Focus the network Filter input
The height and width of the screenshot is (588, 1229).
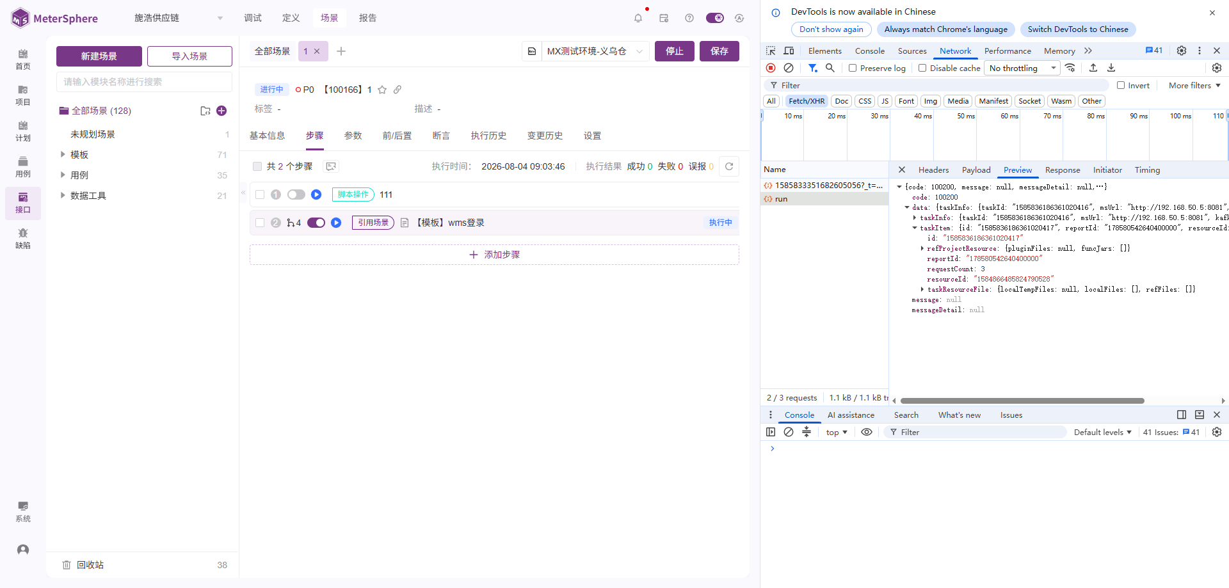click(x=936, y=85)
